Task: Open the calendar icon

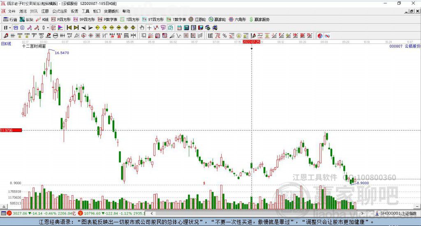Action: coord(179,27)
